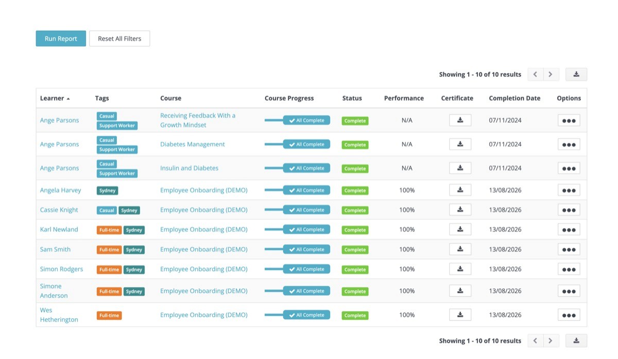Viewport: 618px width, 359px height.
Task: Click Sydney tag in Angela Harvey's row
Action: [x=108, y=191]
